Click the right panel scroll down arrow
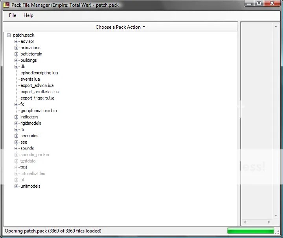 [x=276, y=215]
